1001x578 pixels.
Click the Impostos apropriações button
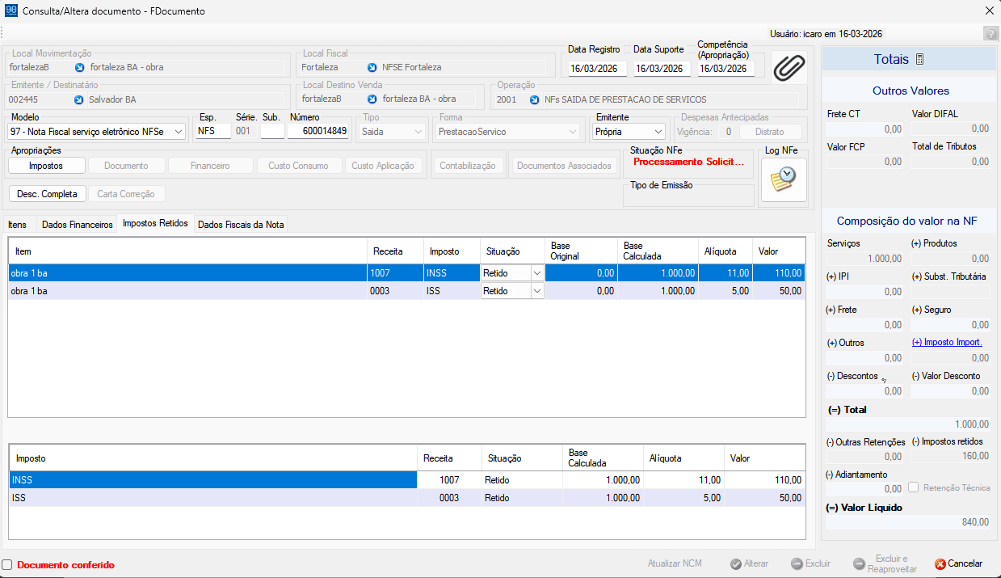pos(46,166)
